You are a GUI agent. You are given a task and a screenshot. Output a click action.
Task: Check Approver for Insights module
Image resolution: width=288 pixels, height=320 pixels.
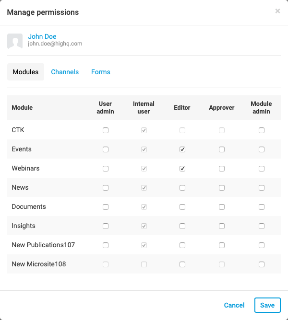[x=222, y=226]
